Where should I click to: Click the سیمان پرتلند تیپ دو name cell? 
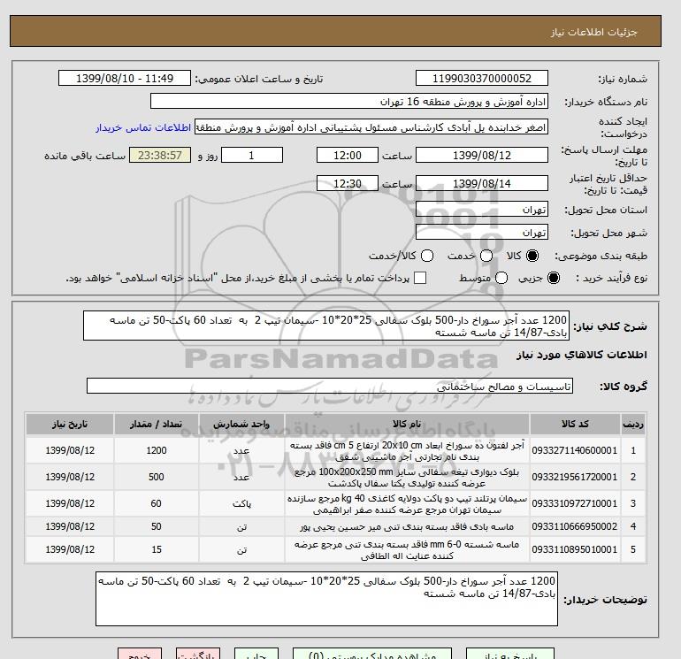click(x=407, y=504)
